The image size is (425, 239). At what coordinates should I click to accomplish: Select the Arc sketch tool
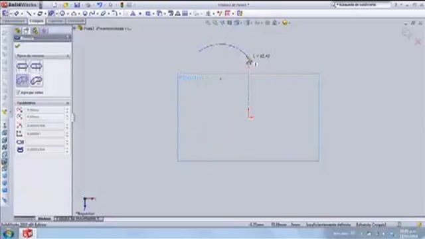(74, 13)
